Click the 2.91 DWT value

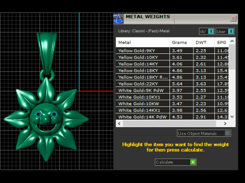[201, 117]
